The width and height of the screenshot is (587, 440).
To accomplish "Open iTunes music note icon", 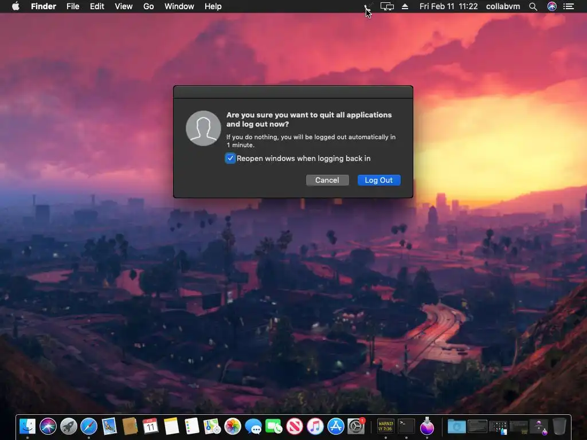I will click(315, 426).
